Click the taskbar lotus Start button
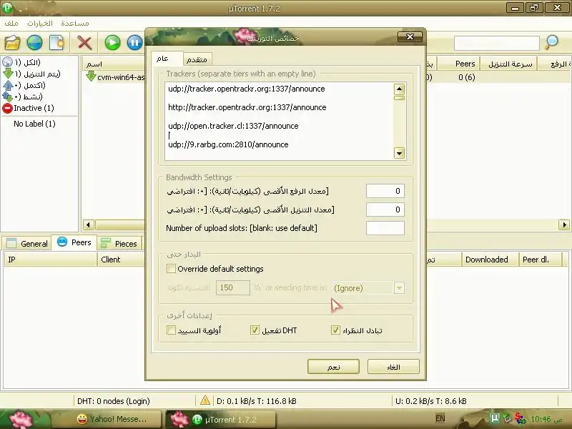This screenshot has width=572, height=429. coord(21,419)
